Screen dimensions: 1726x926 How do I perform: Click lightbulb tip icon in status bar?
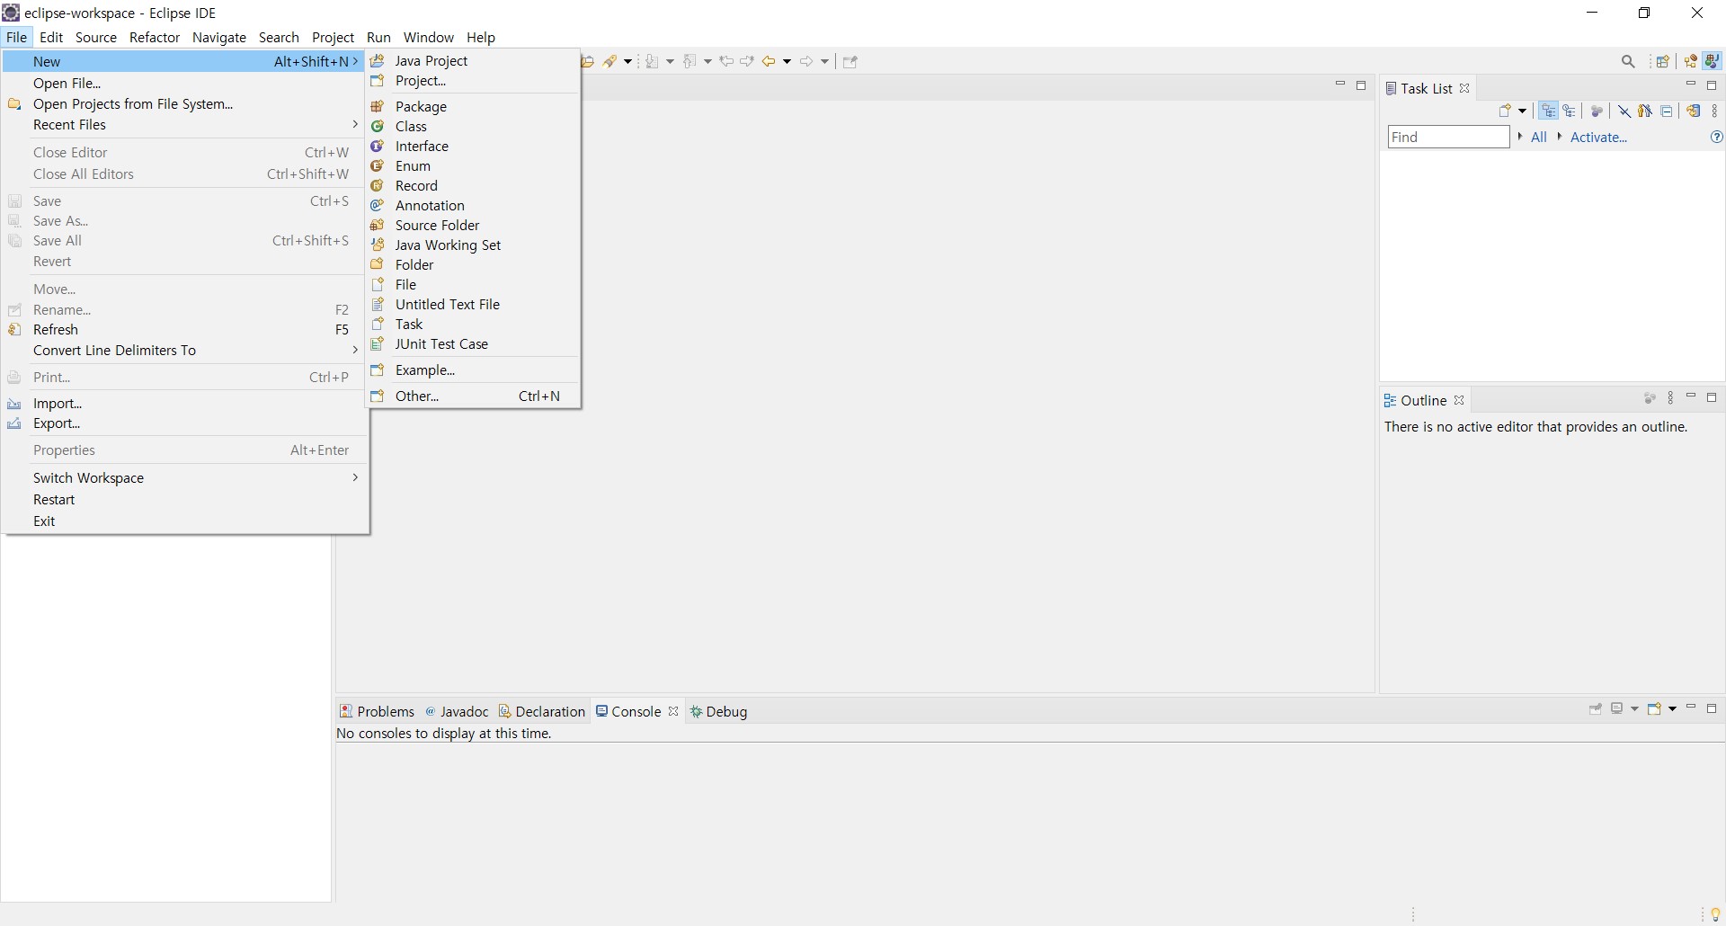1715,914
